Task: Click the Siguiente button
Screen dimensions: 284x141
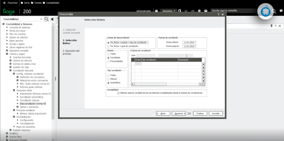Action: pos(179,113)
